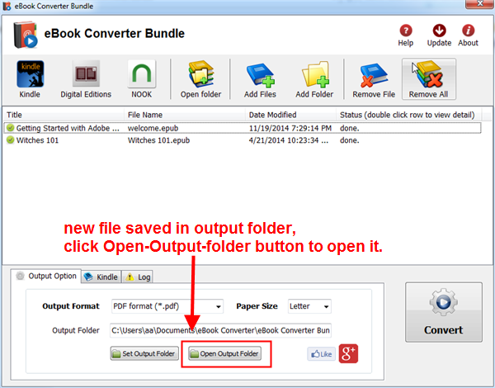This screenshot has height=388, width=495.
Task: Select the Witches 101.epub file entry
Action: (x=158, y=140)
